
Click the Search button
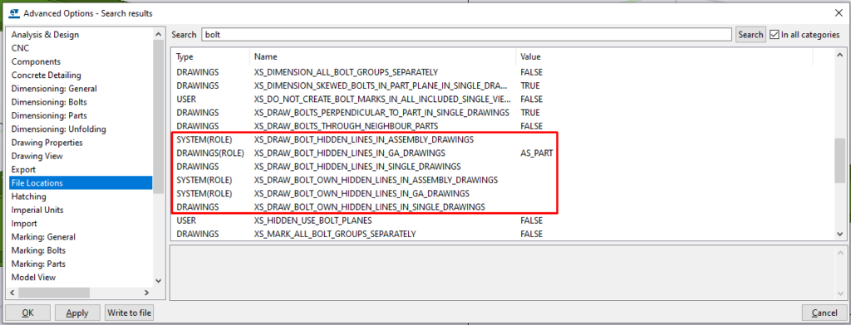pyautogui.click(x=750, y=35)
